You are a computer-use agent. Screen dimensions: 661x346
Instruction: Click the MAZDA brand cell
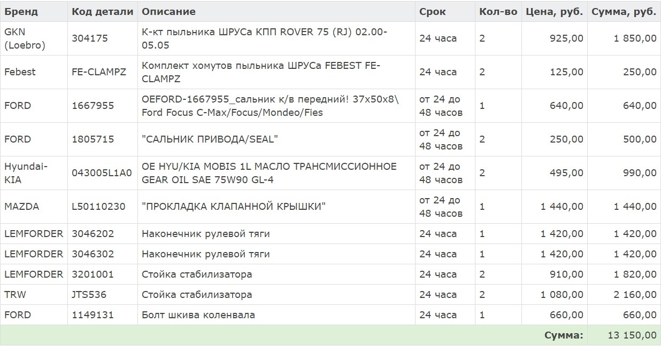pos(22,207)
